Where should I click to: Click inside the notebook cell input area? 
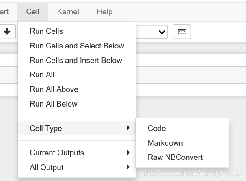191,75
